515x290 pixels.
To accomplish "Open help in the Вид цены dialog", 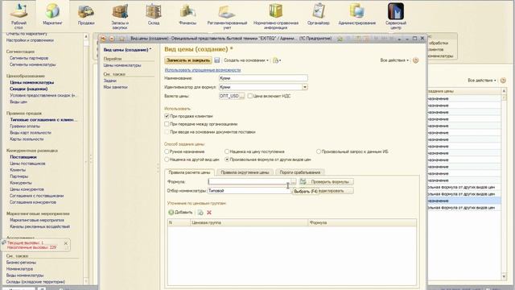I will (x=415, y=60).
